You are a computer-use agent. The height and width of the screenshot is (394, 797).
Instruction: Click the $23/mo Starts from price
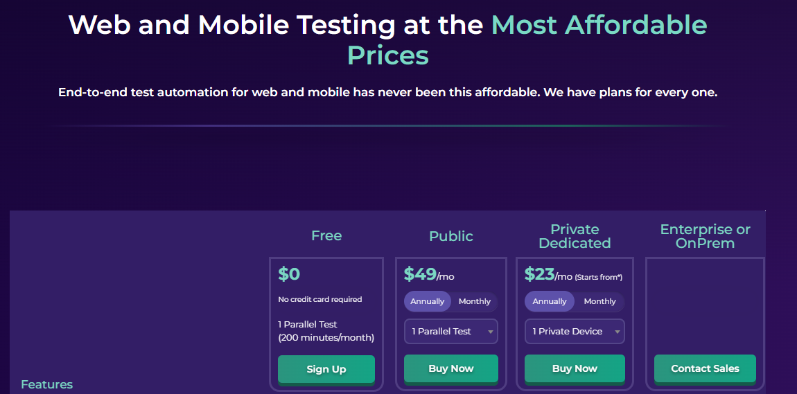(x=573, y=275)
